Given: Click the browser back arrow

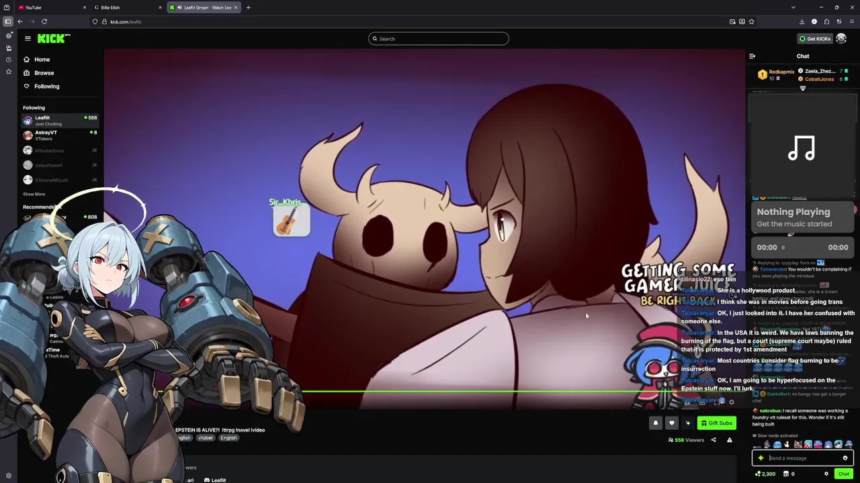Looking at the screenshot, I should [20, 21].
